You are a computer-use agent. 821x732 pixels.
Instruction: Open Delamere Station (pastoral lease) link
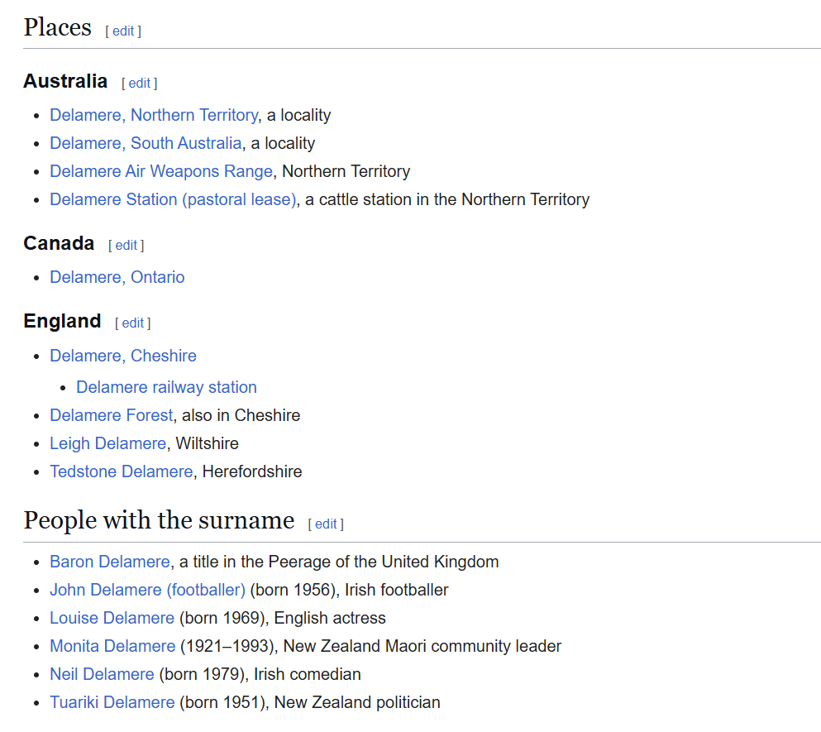173,199
